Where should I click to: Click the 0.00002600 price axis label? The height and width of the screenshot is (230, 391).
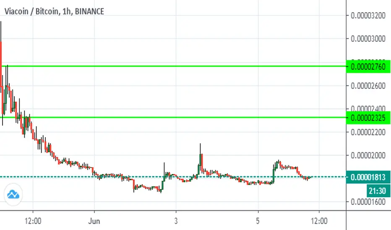tap(368, 86)
